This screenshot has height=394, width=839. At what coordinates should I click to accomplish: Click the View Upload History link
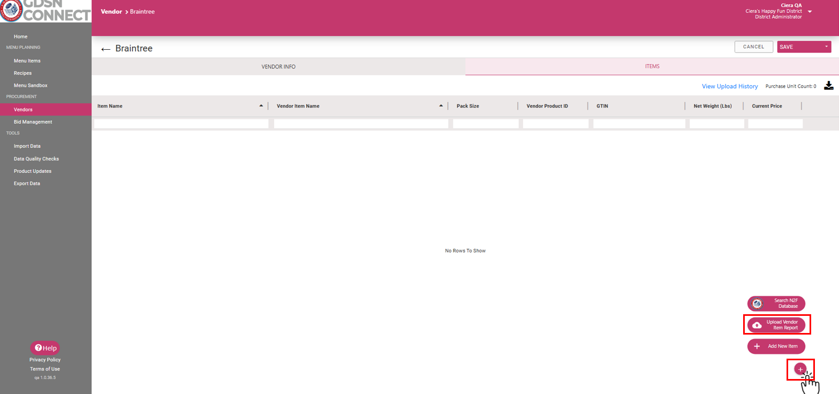point(730,86)
